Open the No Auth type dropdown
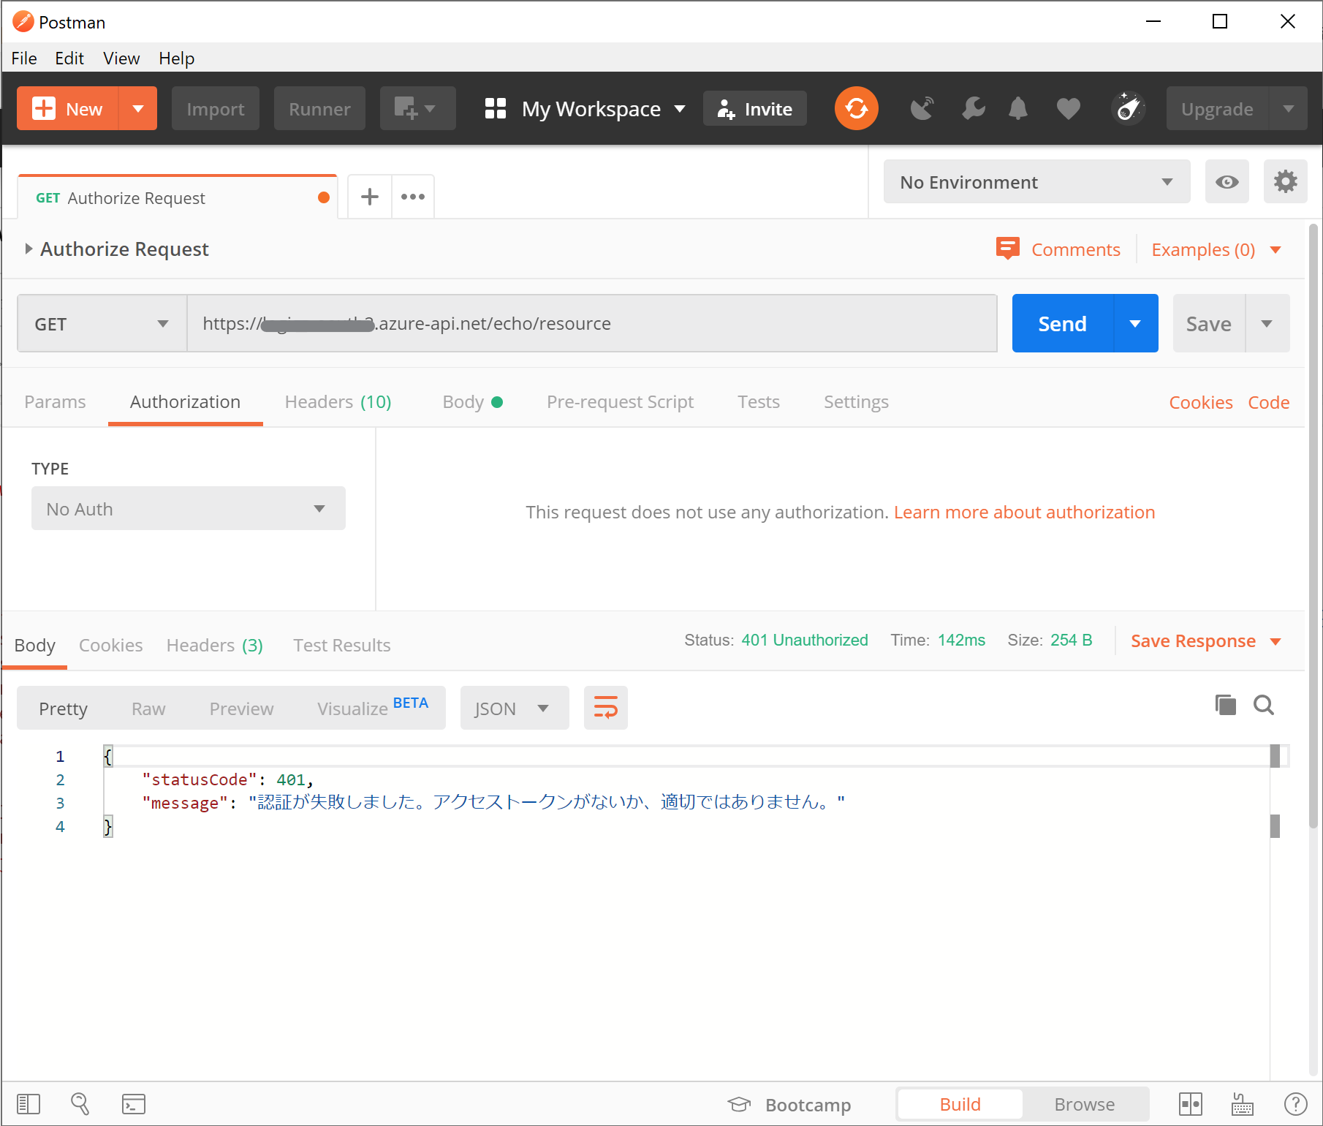This screenshot has width=1323, height=1126. point(188,508)
